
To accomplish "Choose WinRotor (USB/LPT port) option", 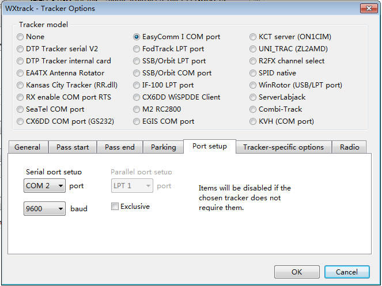I will tap(254, 85).
